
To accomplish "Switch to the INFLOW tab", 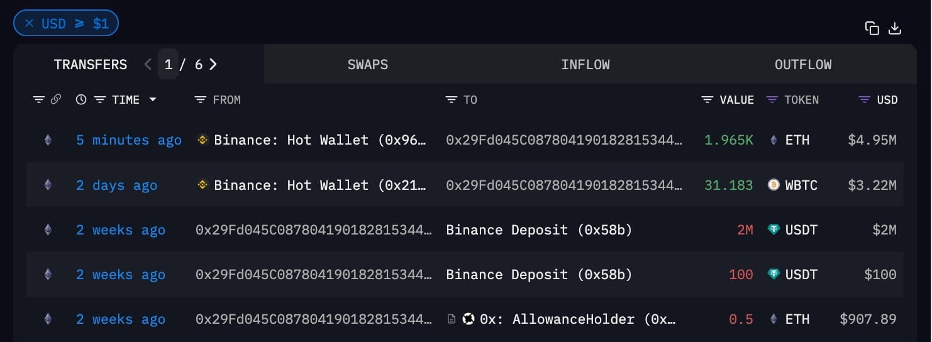I will pyautogui.click(x=585, y=64).
